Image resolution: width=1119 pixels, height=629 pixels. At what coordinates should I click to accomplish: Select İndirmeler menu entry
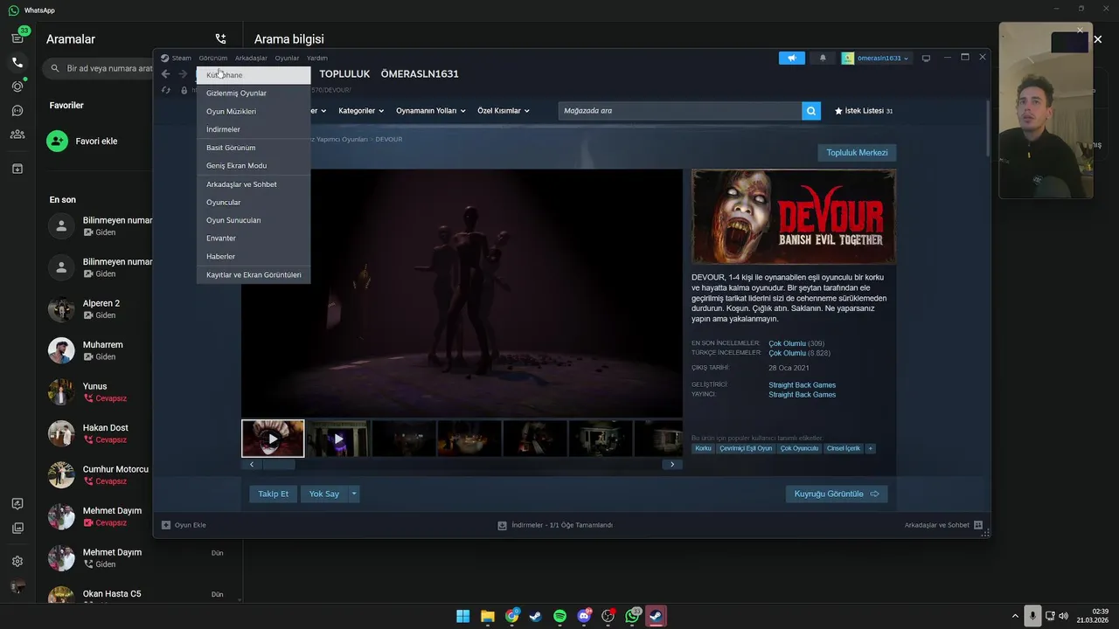(254, 129)
